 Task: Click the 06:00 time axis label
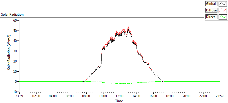click(x=70, y=96)
